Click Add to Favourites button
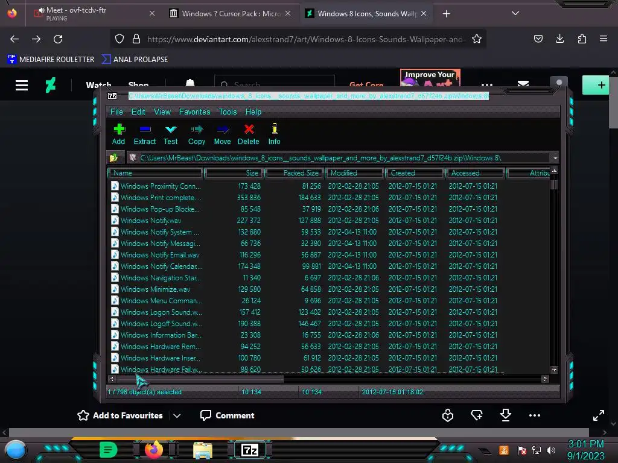The image size is (618, 463). coord(120,415)
